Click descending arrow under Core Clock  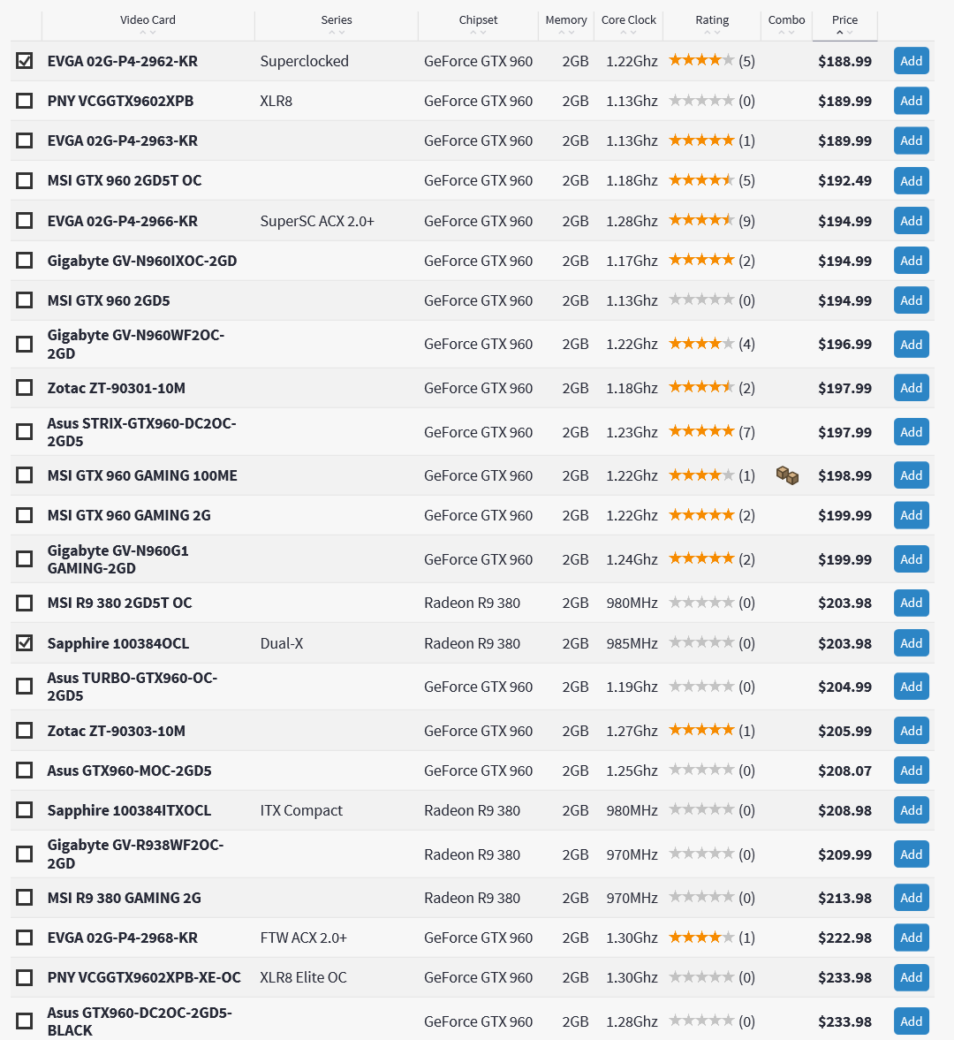pos(634,33)
